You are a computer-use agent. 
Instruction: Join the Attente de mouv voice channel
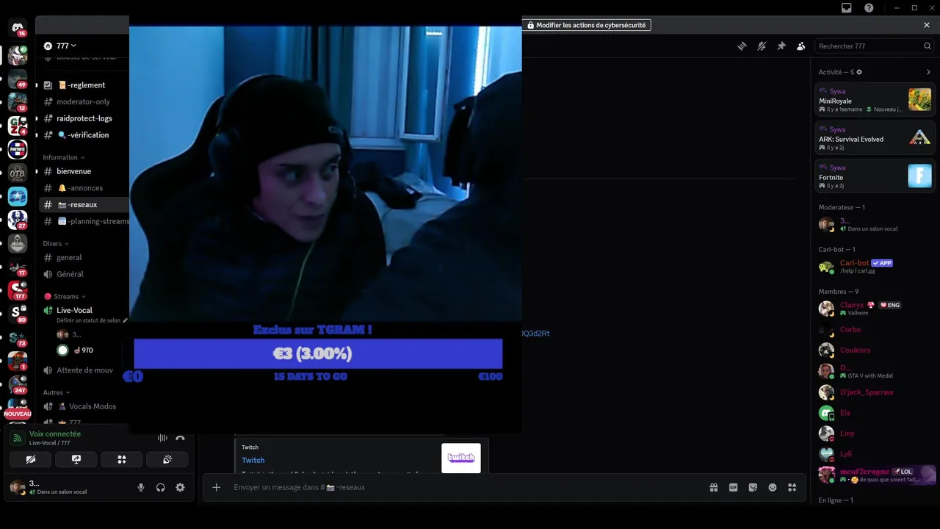(x=84, y=370)
